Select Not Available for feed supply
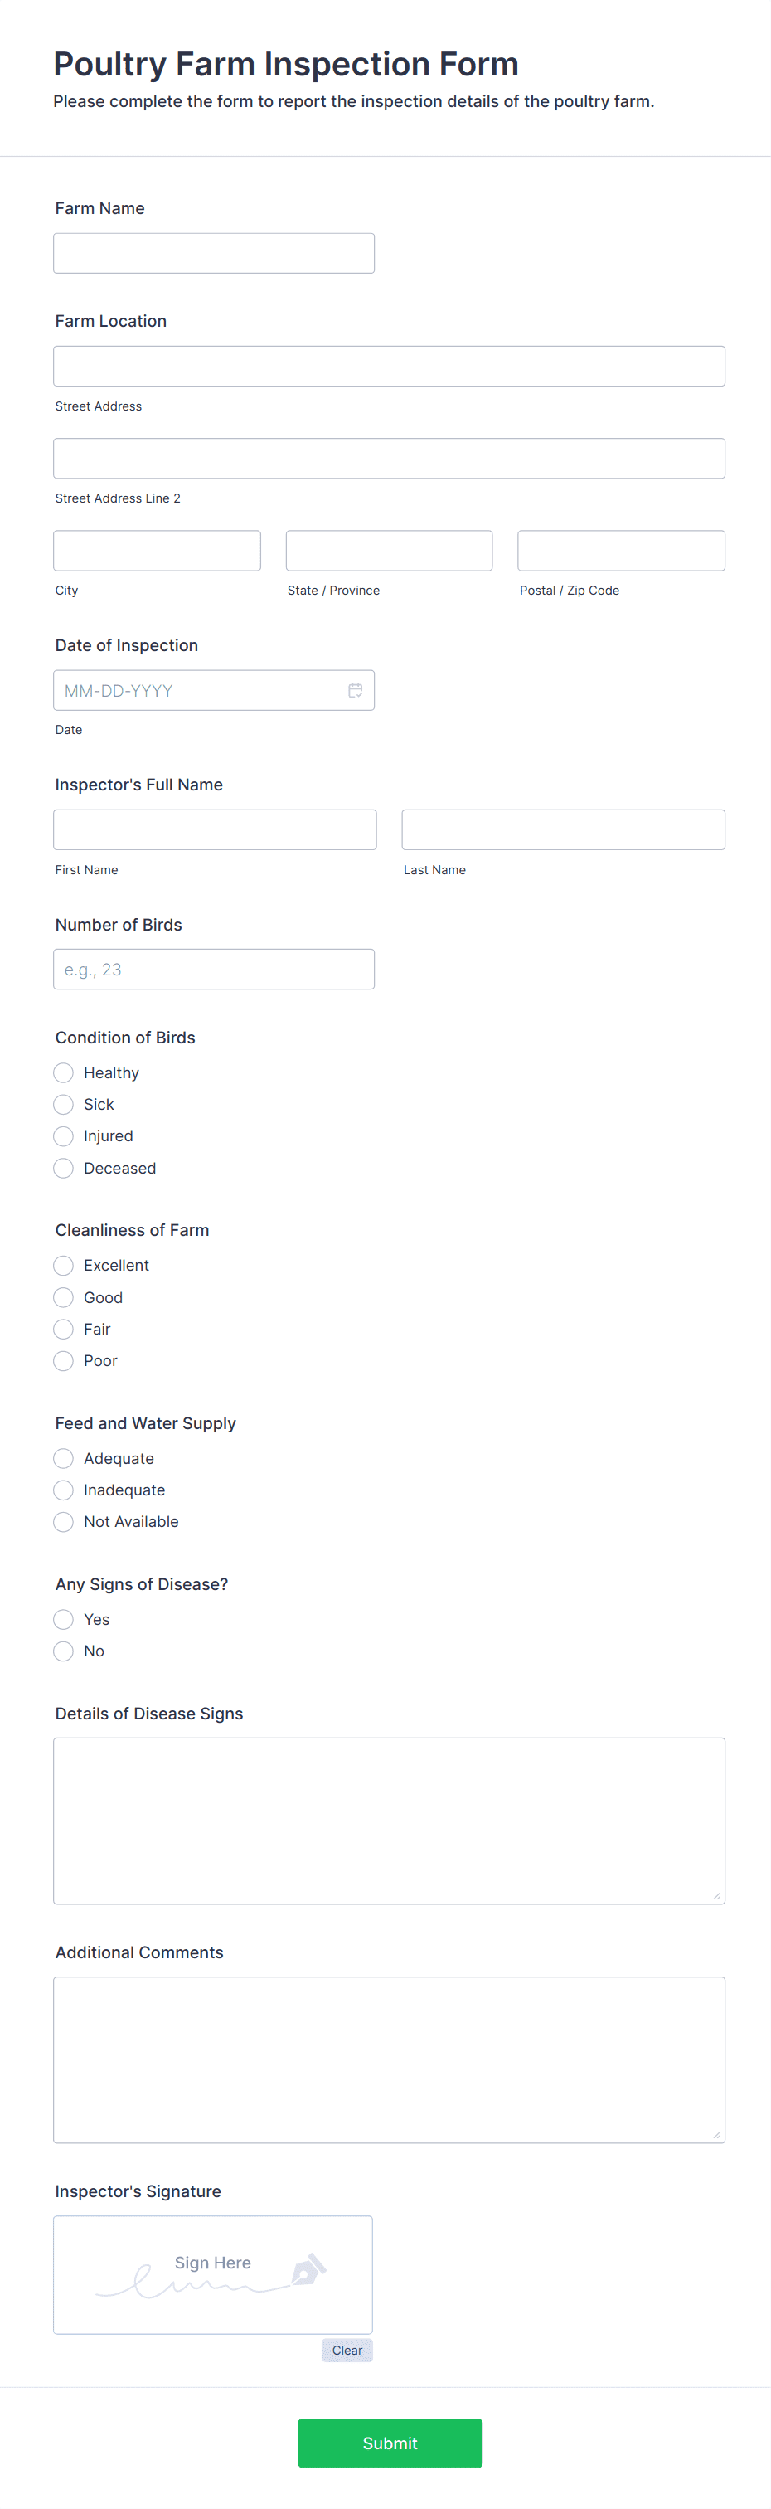 click(x=63, y=1521)
